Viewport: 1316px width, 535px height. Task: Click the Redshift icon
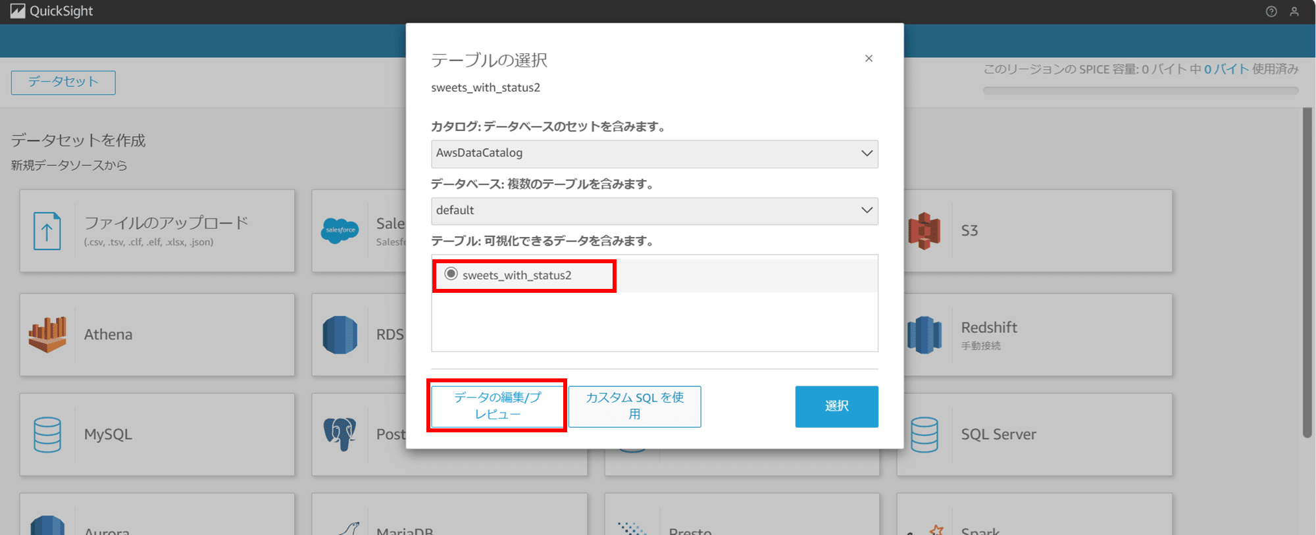924,335
